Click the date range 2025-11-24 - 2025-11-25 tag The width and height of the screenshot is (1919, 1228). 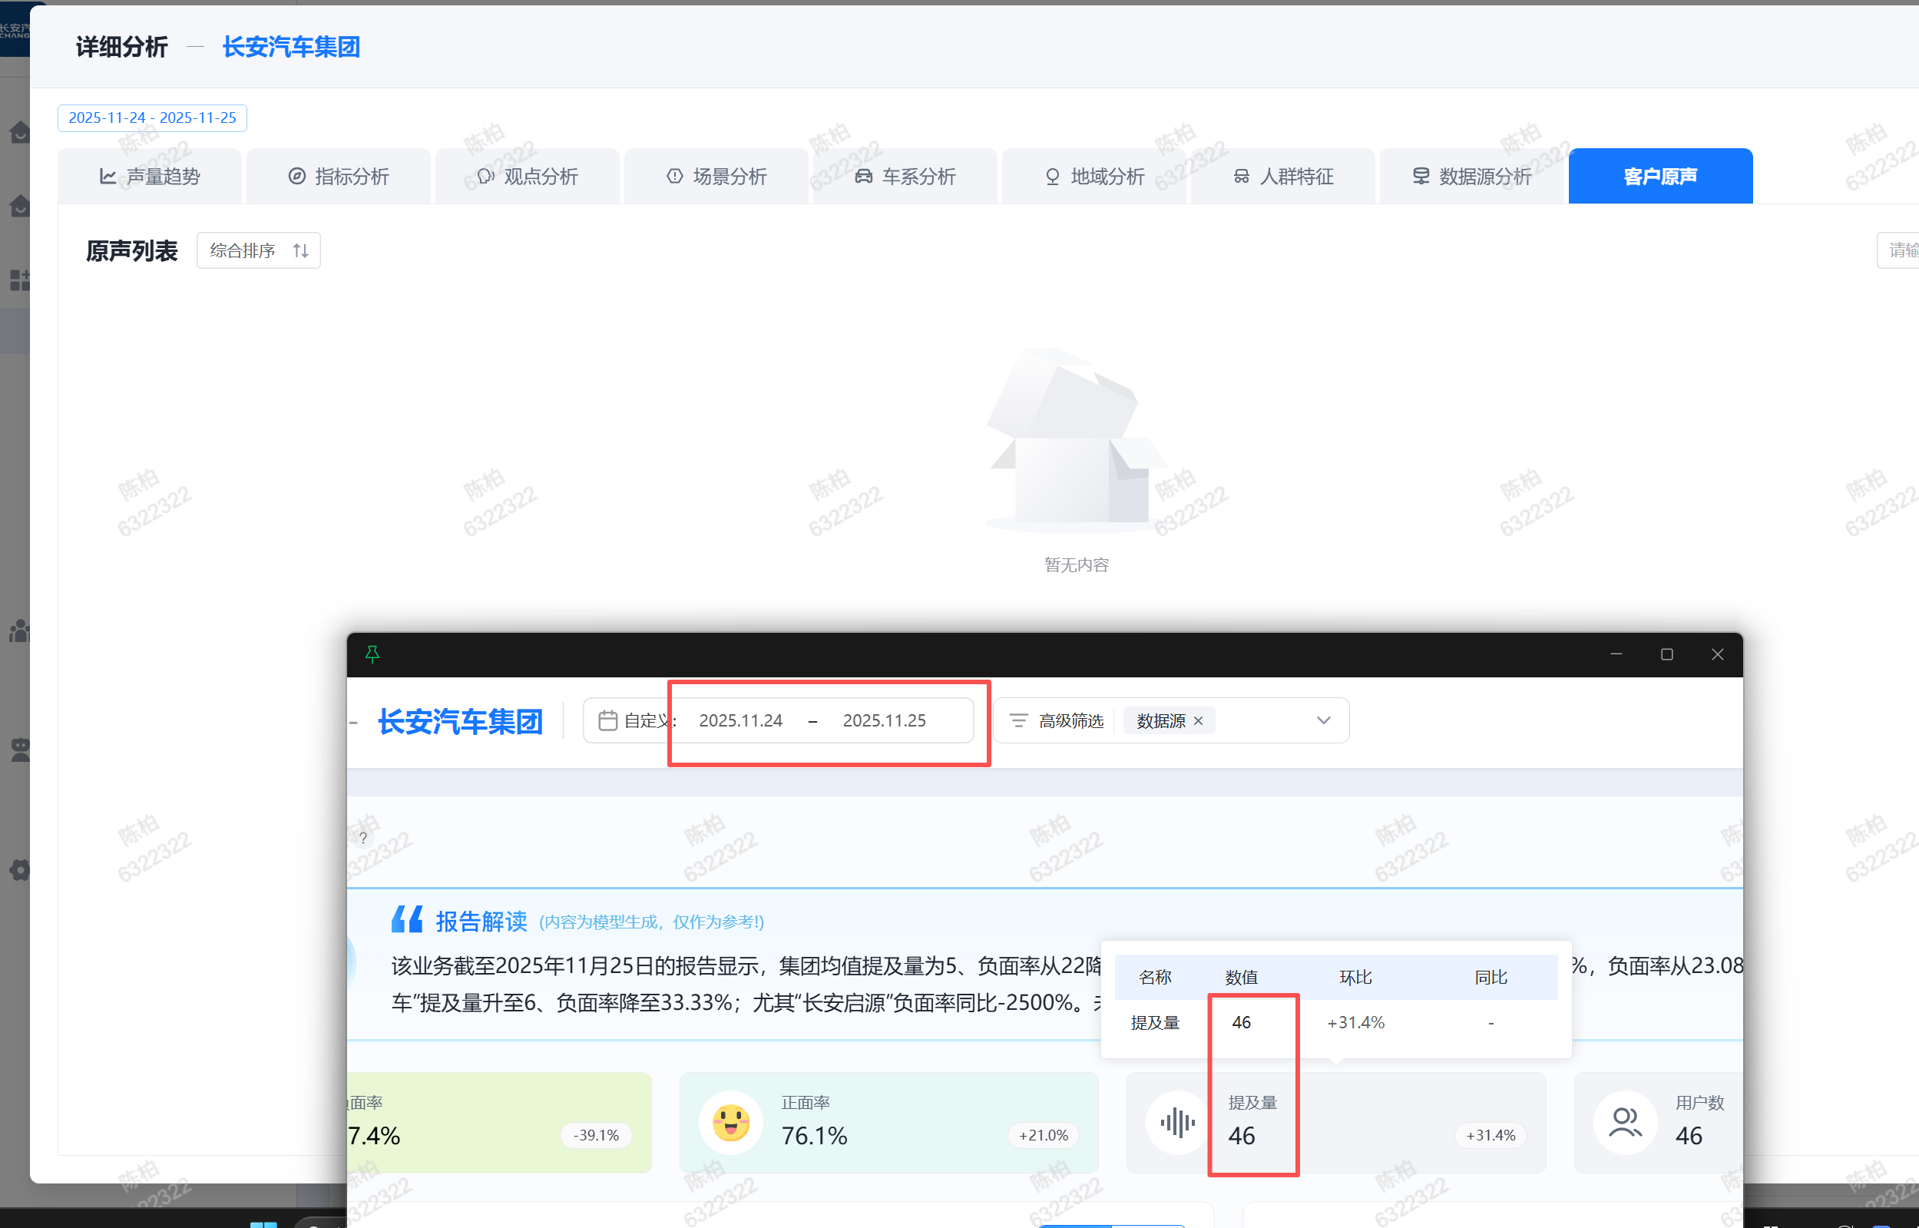click(152, 118)
